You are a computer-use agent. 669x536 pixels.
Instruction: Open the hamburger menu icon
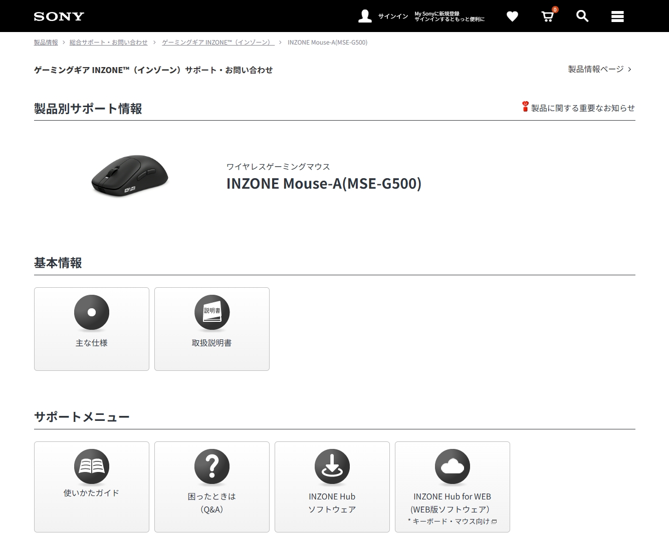(x=617, y=17)
